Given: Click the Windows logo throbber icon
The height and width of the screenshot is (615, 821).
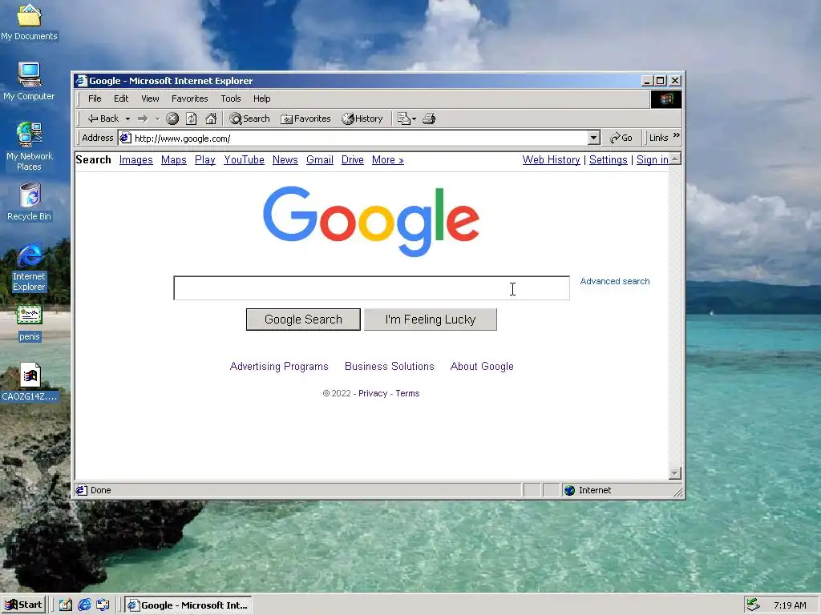Looking at the screenshot, I should tap(666, 98).
